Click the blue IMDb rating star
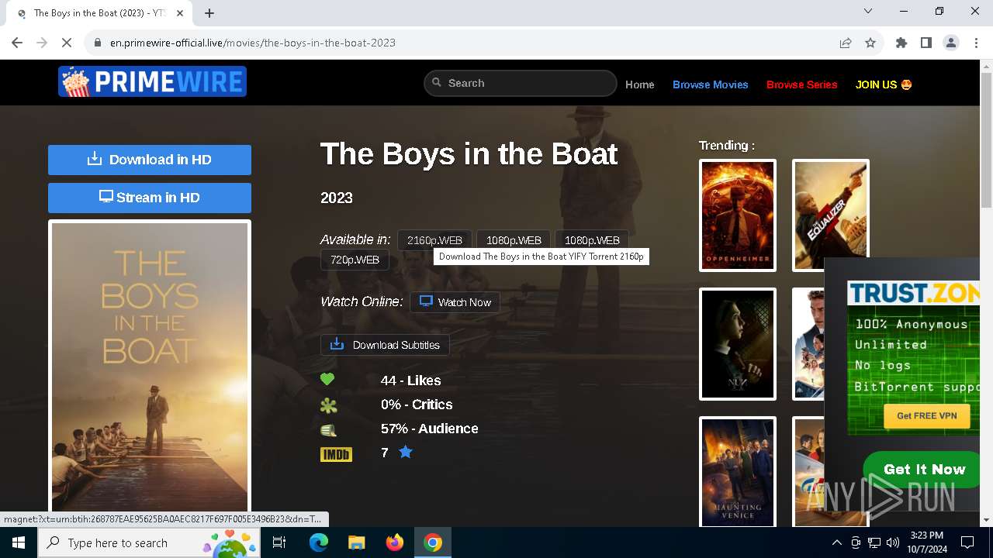 [x=406, y=452]
